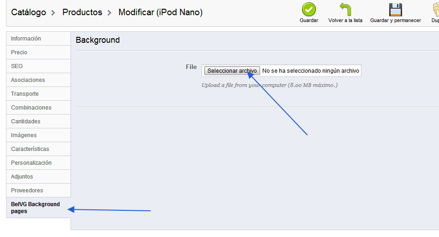439x237 pixels.
Task: Click the Guardar y permanecer floppy disk icon
Action: (395, 10)
